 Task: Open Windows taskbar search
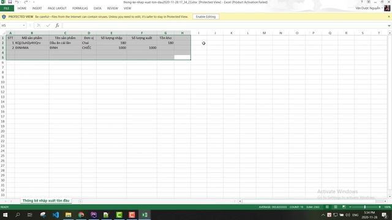click(x=18, y=215)
